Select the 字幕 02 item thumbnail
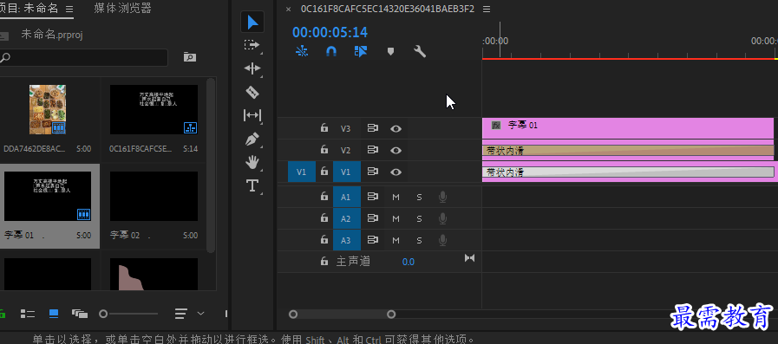778x344 pixels. [x=154, y=197]
